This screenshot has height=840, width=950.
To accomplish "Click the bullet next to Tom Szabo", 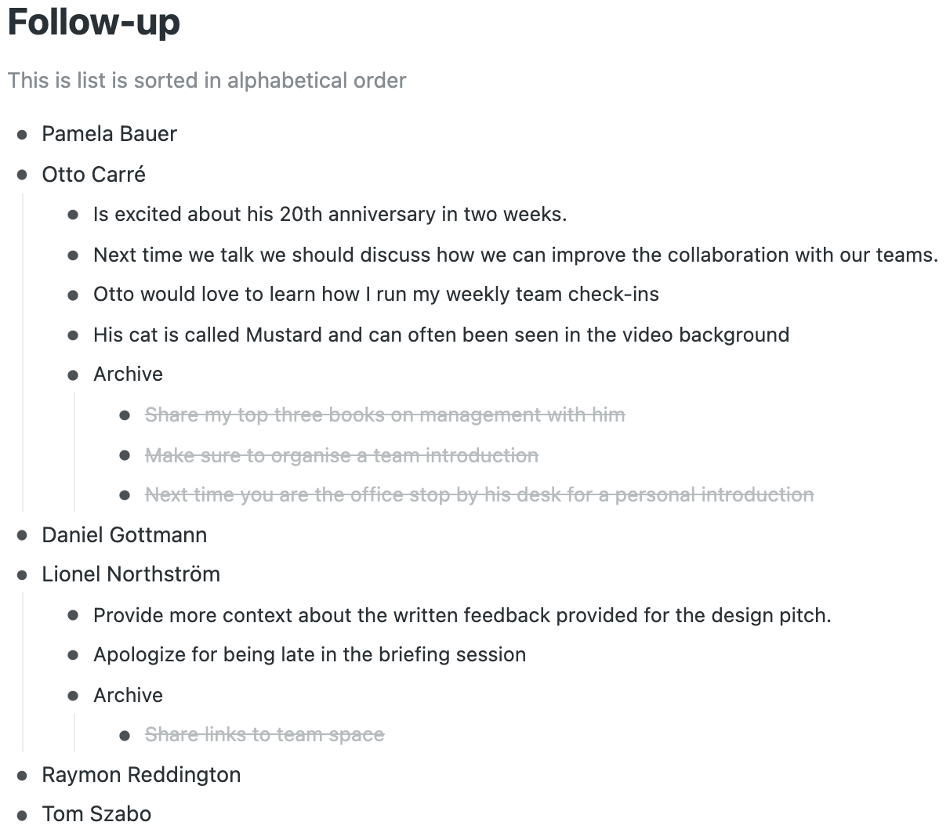I will point(23,815).
